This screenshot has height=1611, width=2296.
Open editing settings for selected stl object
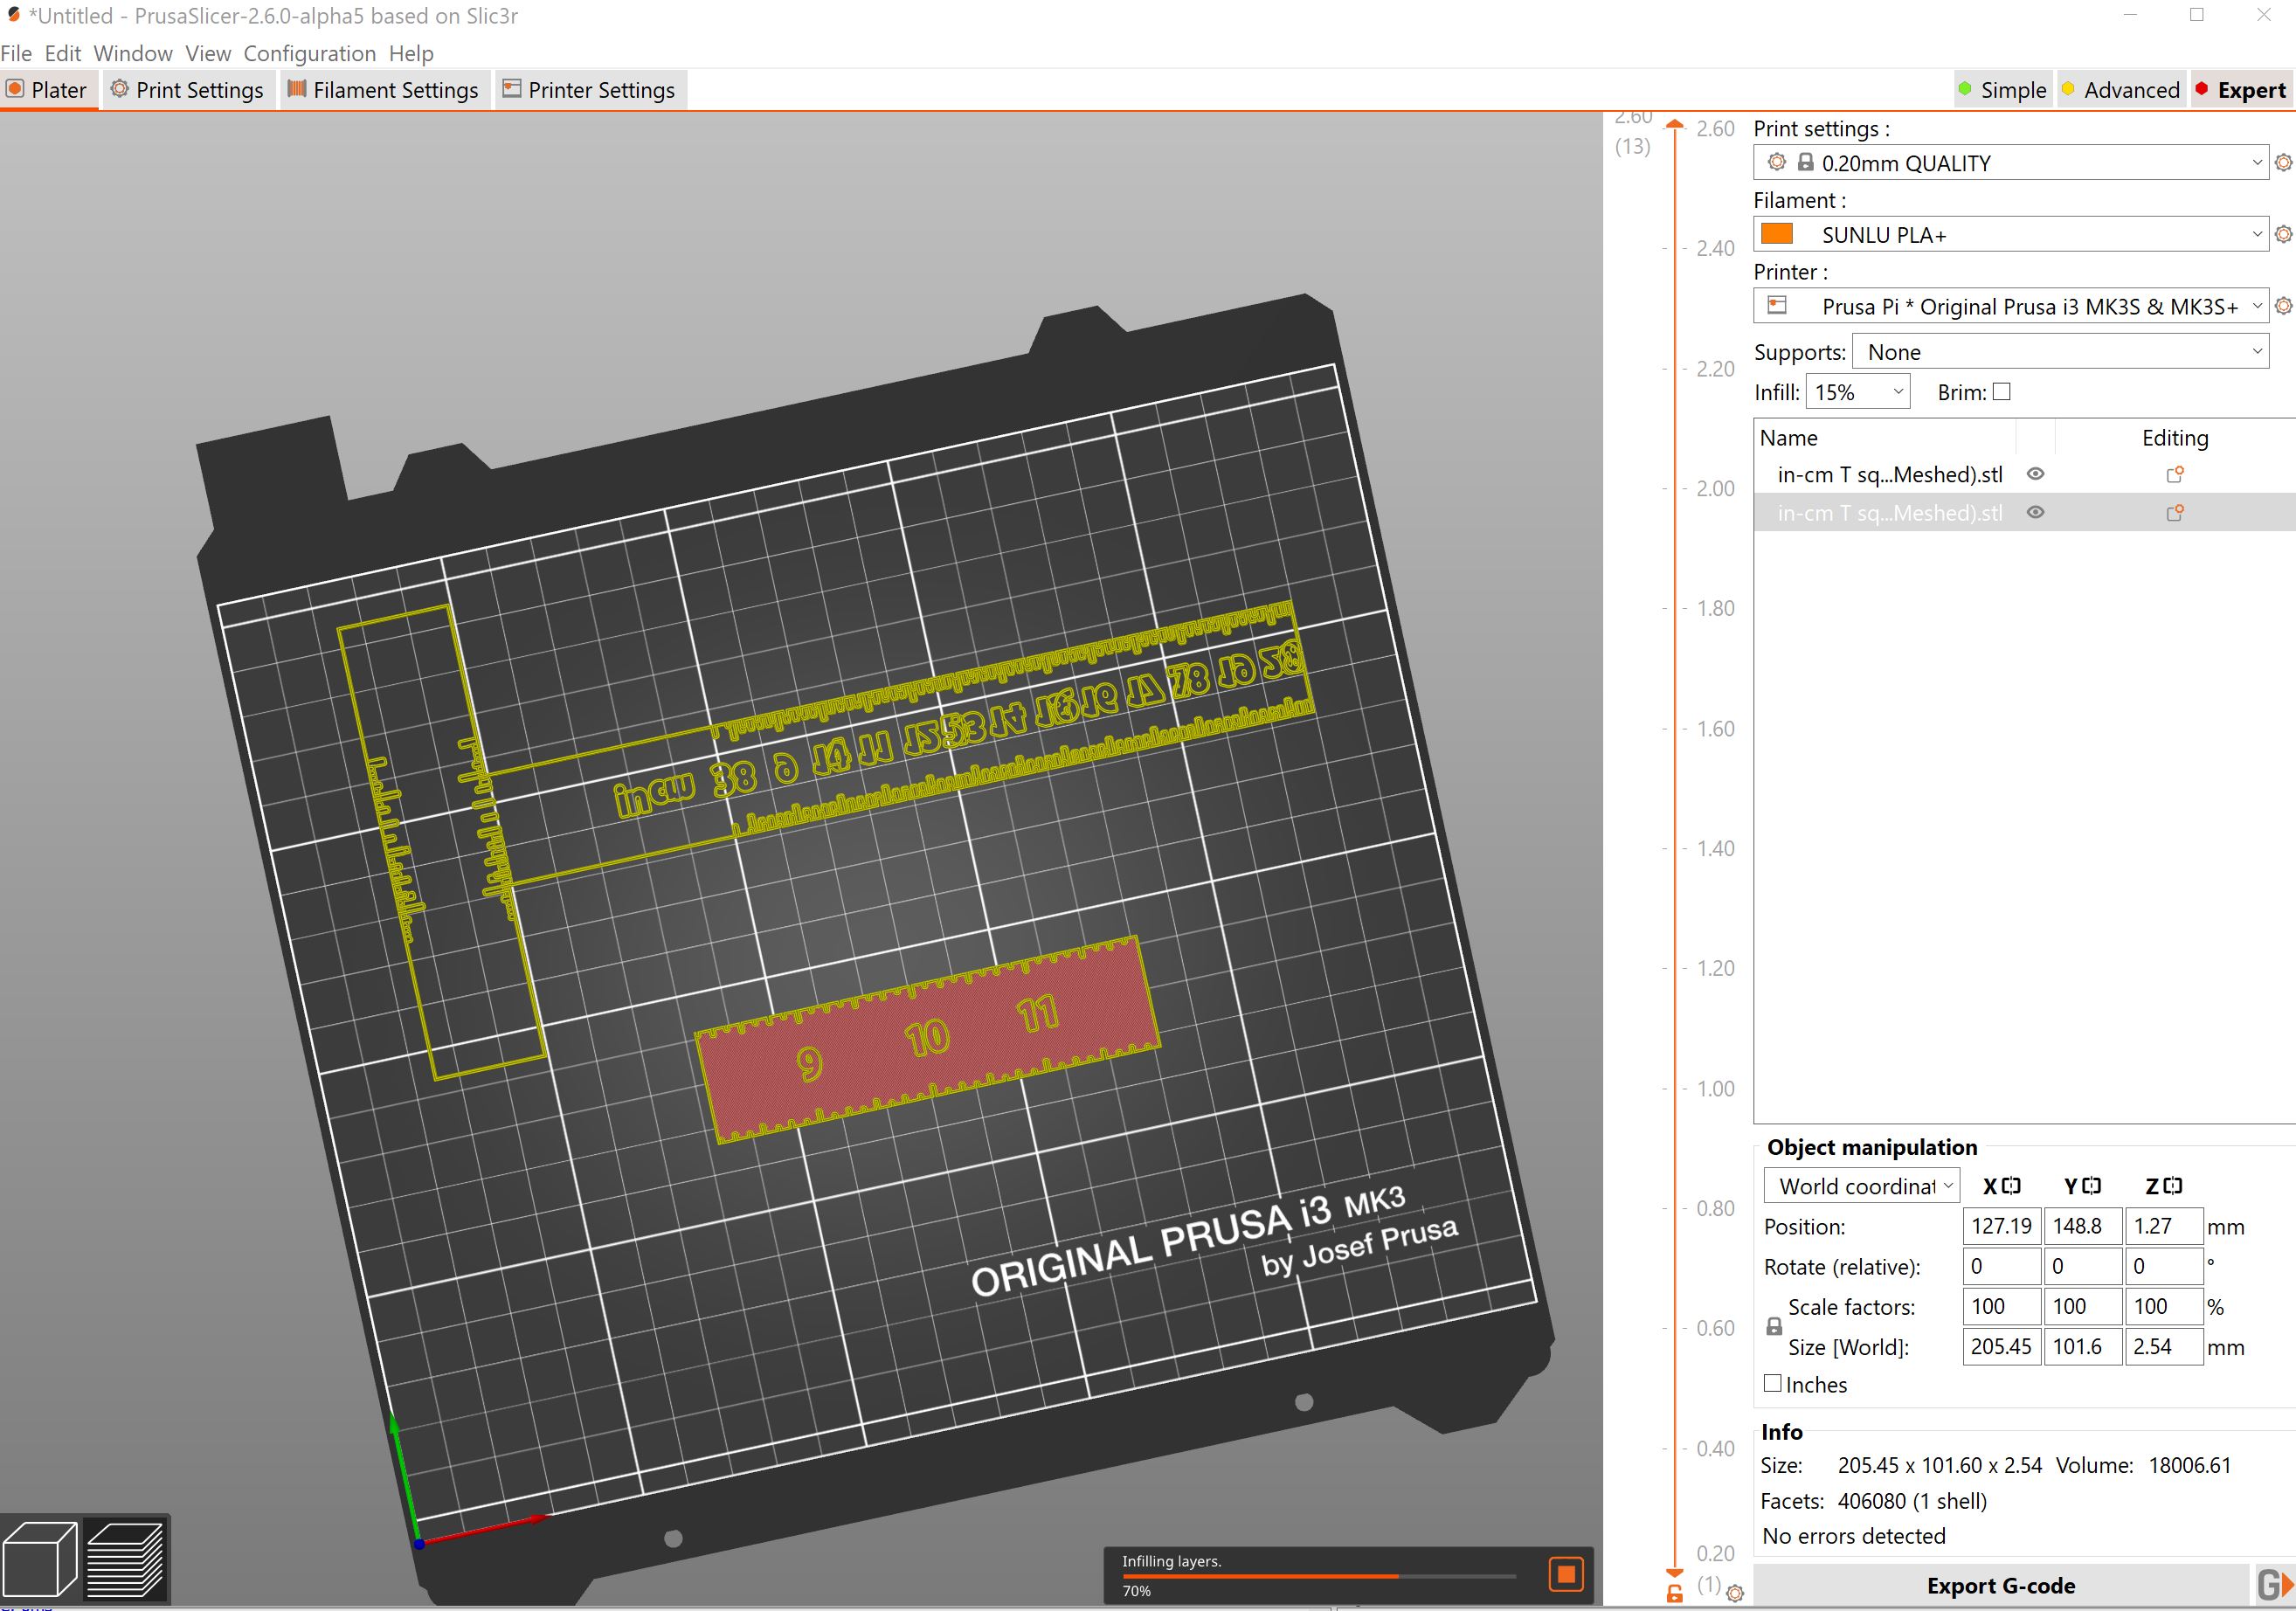pyautogui.click(x=2174, y=512)
